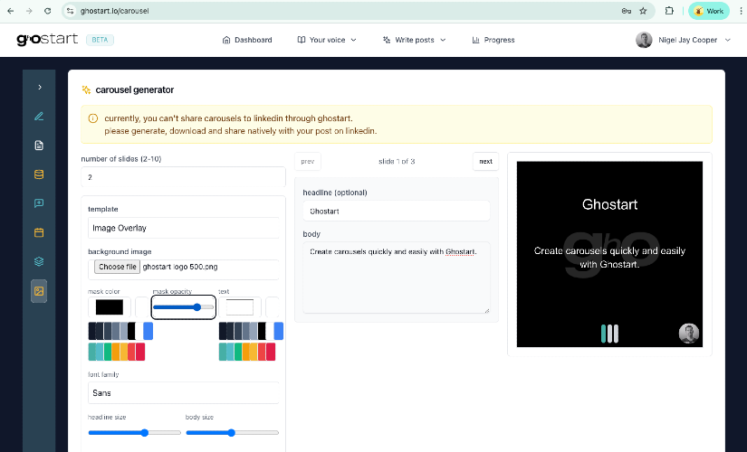The height and width of the screenshot is (452, 747).
Task: Pick the blue swatch under text color
Action: tap(279, 331)
